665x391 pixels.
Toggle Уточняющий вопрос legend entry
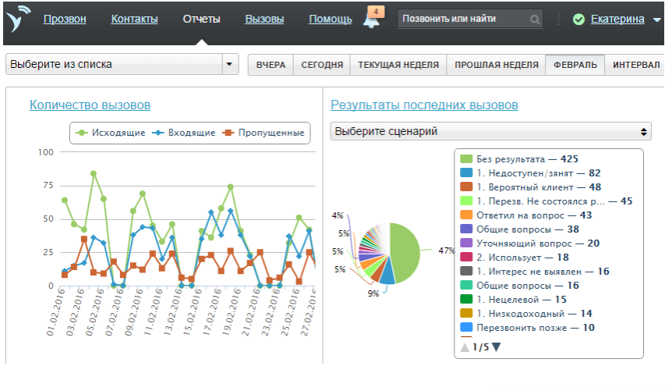(529, 243)
